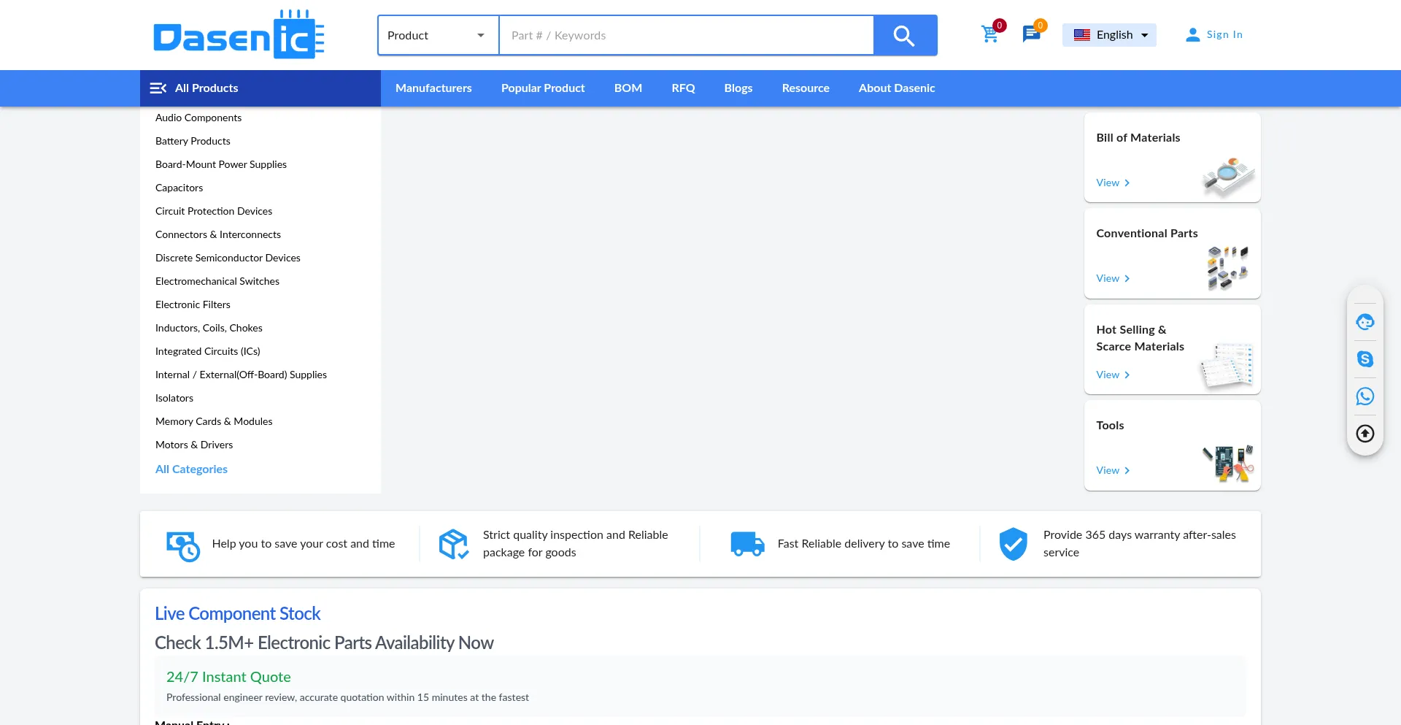Open the Tools card thumbnail image
The width and height of the screenshot is (1401, 725).
pyautogui.click(x=1227, y=464)
